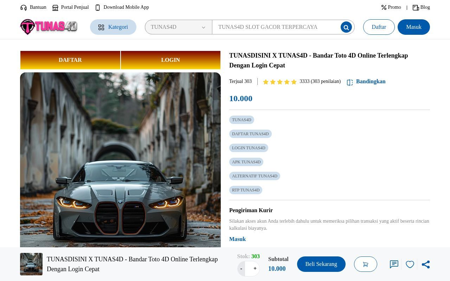Image resolution: width=450 pixels, height=281 pixels.
Task: Click the DAFTAR gradient banner button
Action: click(x=70, y=60)
